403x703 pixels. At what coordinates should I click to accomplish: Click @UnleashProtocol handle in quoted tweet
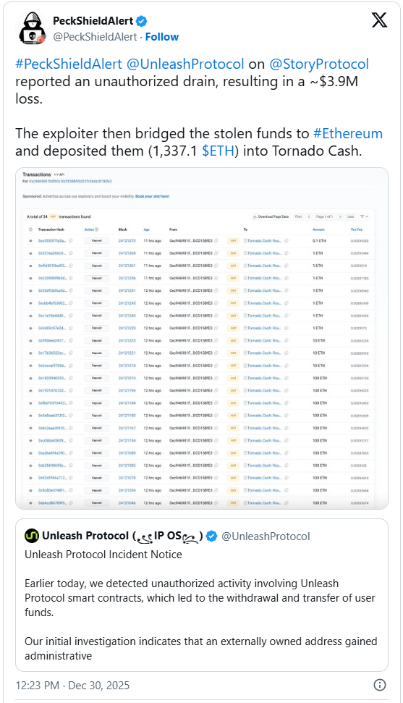pos(266,536)
